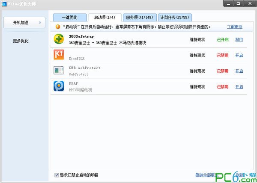Select 开机加速 in the sidebar
Viewport: 257px width, 183px height.
(24, 23)
